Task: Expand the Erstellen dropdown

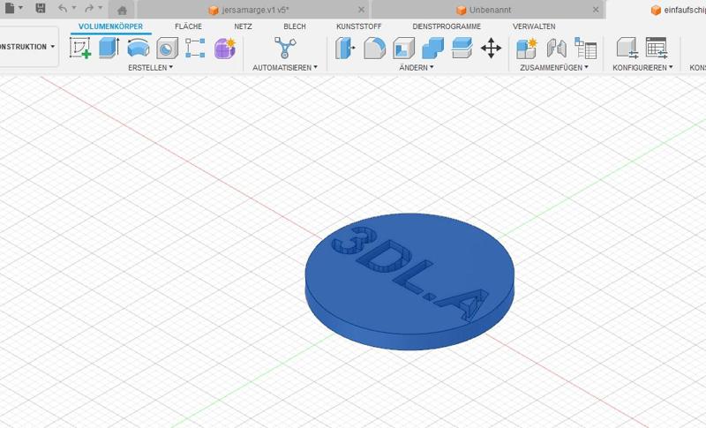Action: [x=150, y=67]
